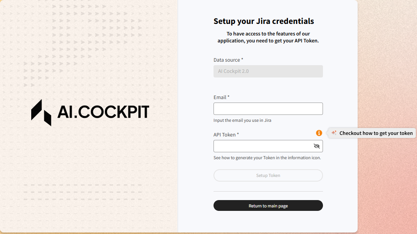Click the AI.COCKPIT wordmark text
417x234 pixels.
pyautogui.click(x=103, y=112)
